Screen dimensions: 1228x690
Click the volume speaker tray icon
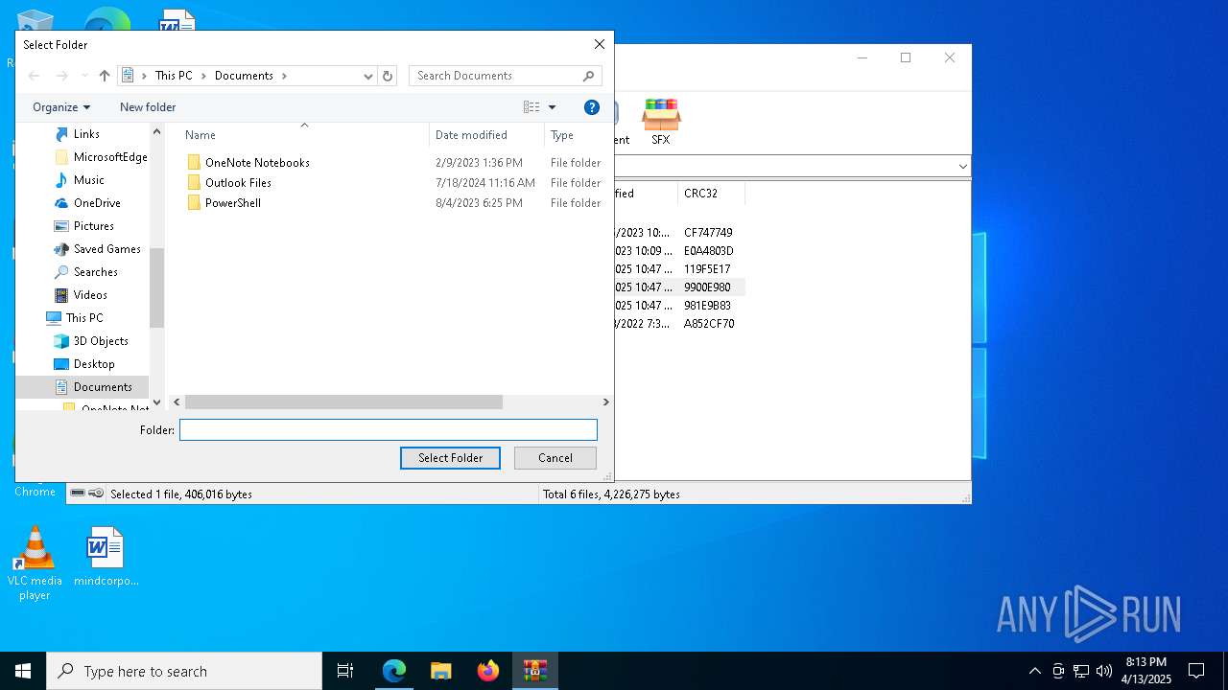(1103, 671)
